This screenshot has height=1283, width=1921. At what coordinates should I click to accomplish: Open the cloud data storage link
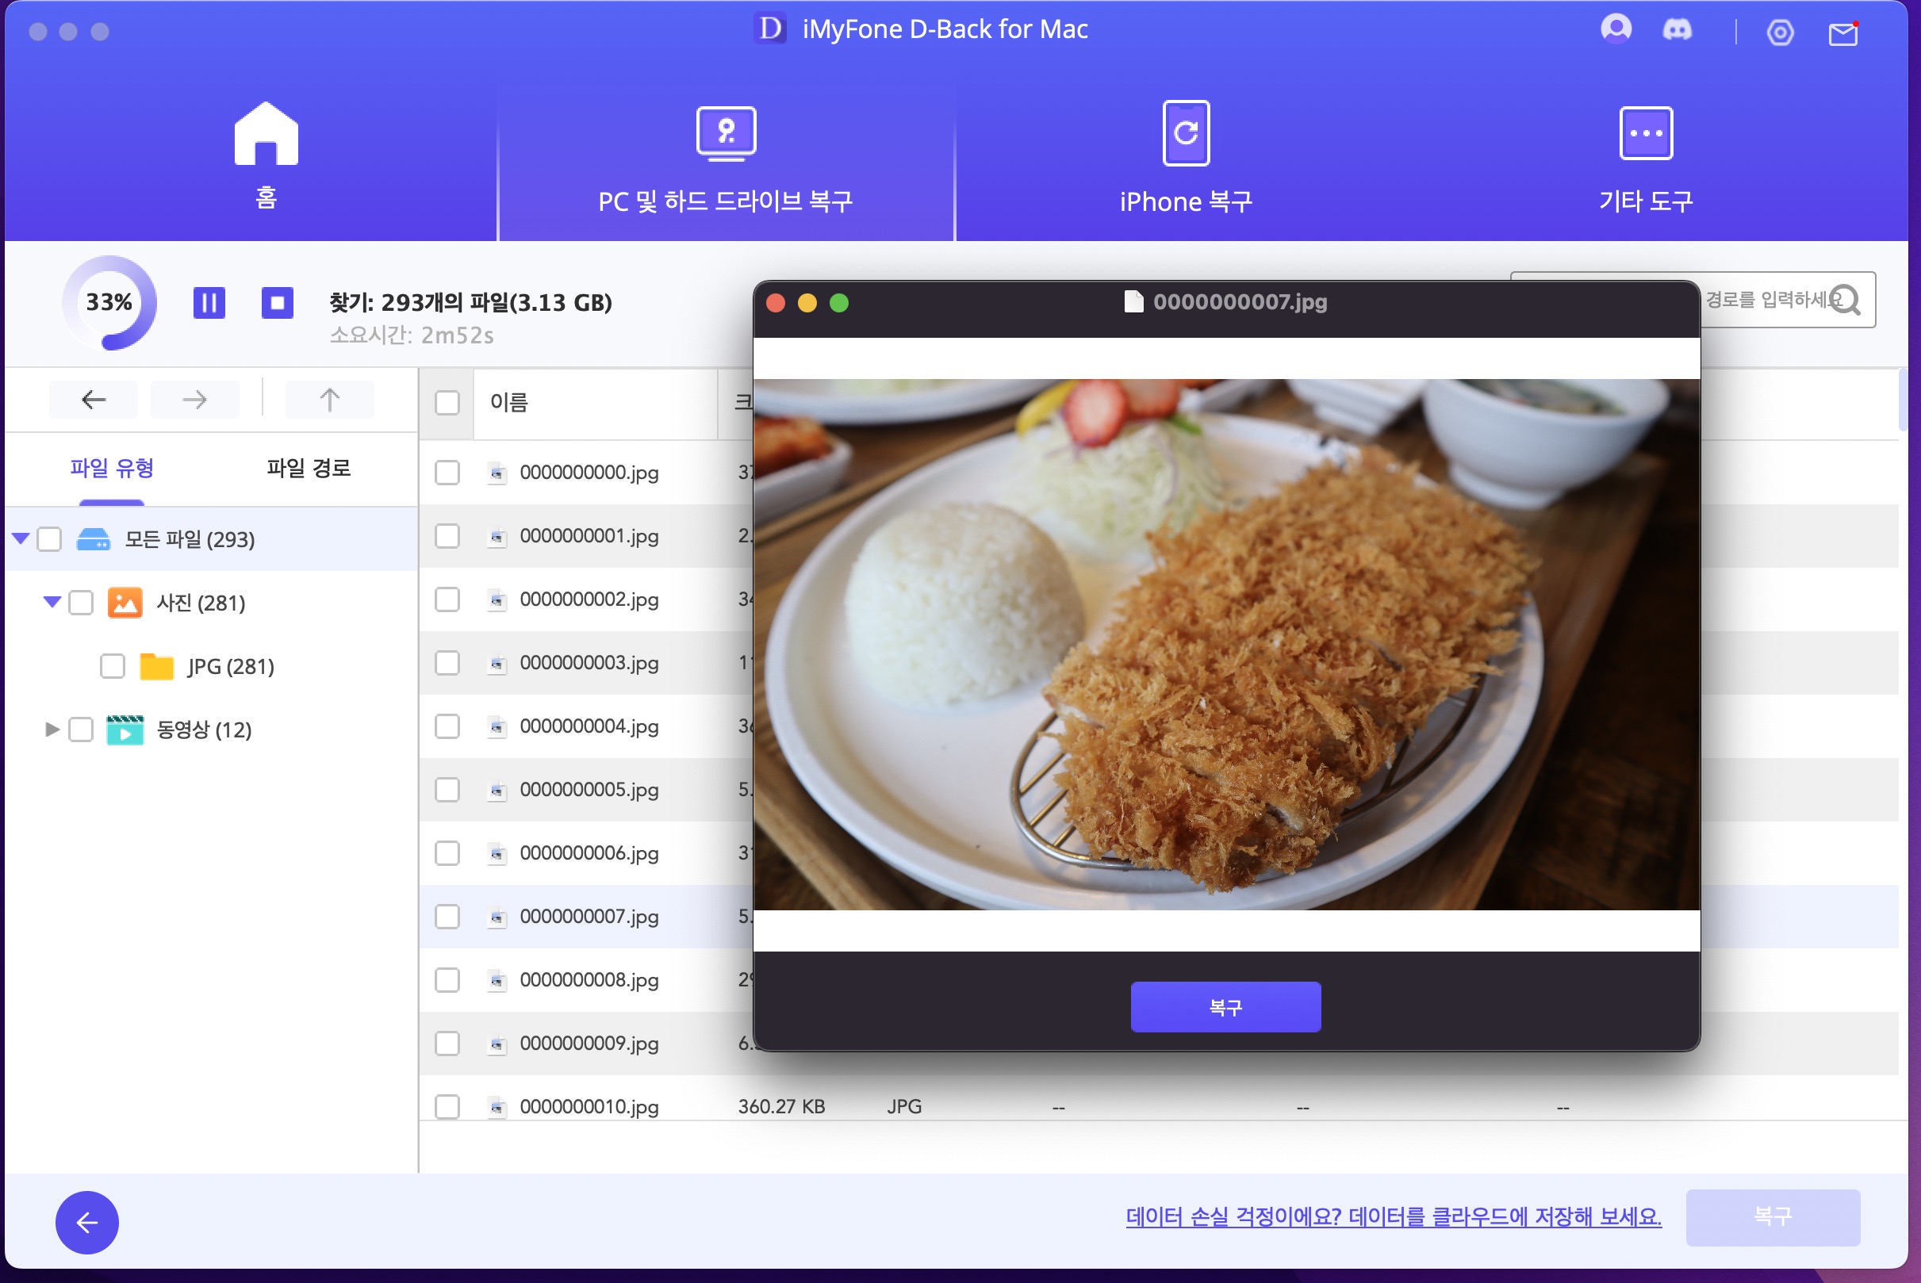click(x=1392, y=1216)
